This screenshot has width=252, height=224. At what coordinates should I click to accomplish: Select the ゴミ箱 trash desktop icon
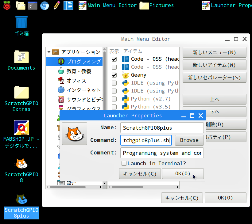coord(21,26)
